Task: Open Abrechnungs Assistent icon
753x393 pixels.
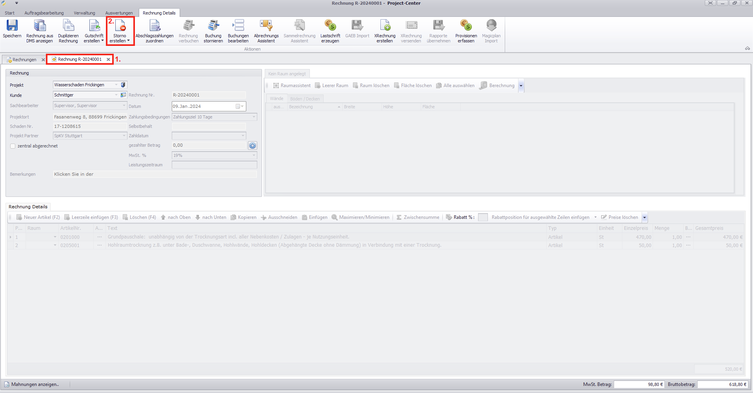Action: [266, 25]
